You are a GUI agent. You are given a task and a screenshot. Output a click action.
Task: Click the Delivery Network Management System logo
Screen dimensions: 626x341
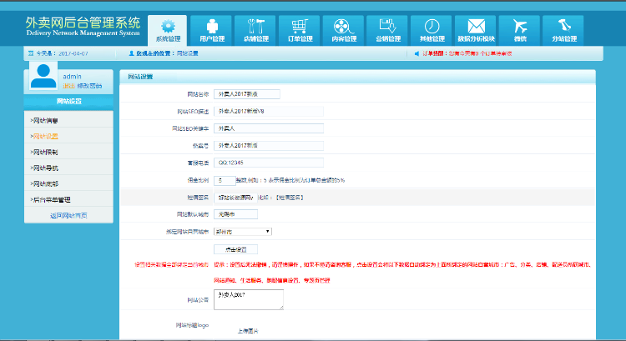tap(83, 27)
